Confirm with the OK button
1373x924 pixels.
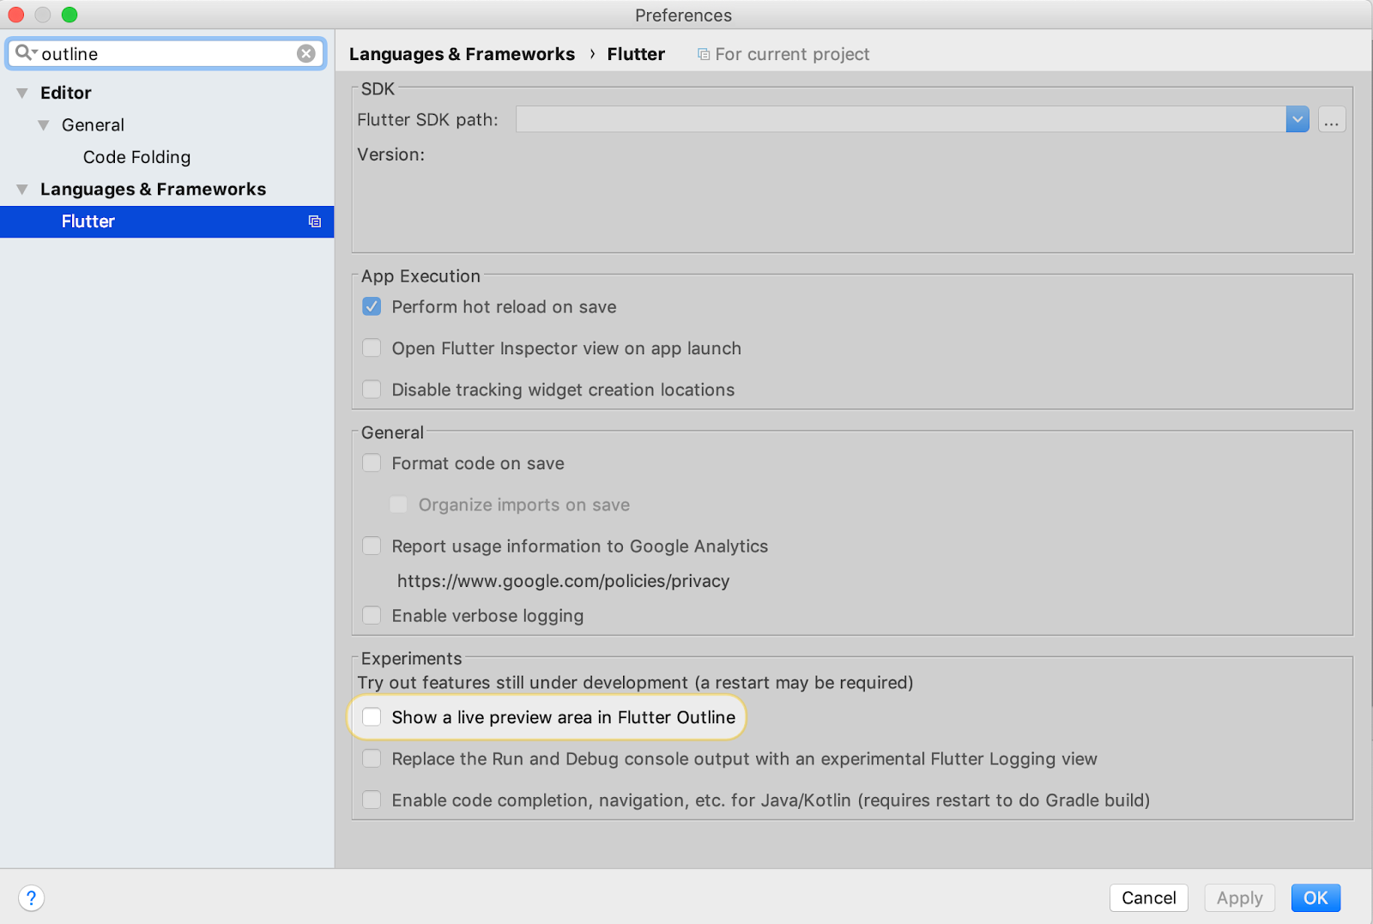[x=1316, y=897]
